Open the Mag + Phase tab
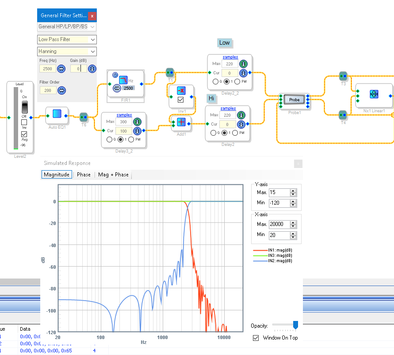This screenshot has width=394, height=355. [x=113, y=175]
